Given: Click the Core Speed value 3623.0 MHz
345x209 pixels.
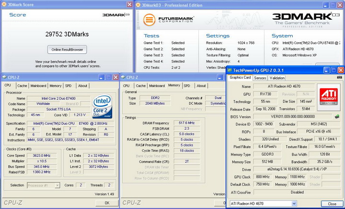Looking at the screenshot, I should pyautogui.click(x=42, y=156).
